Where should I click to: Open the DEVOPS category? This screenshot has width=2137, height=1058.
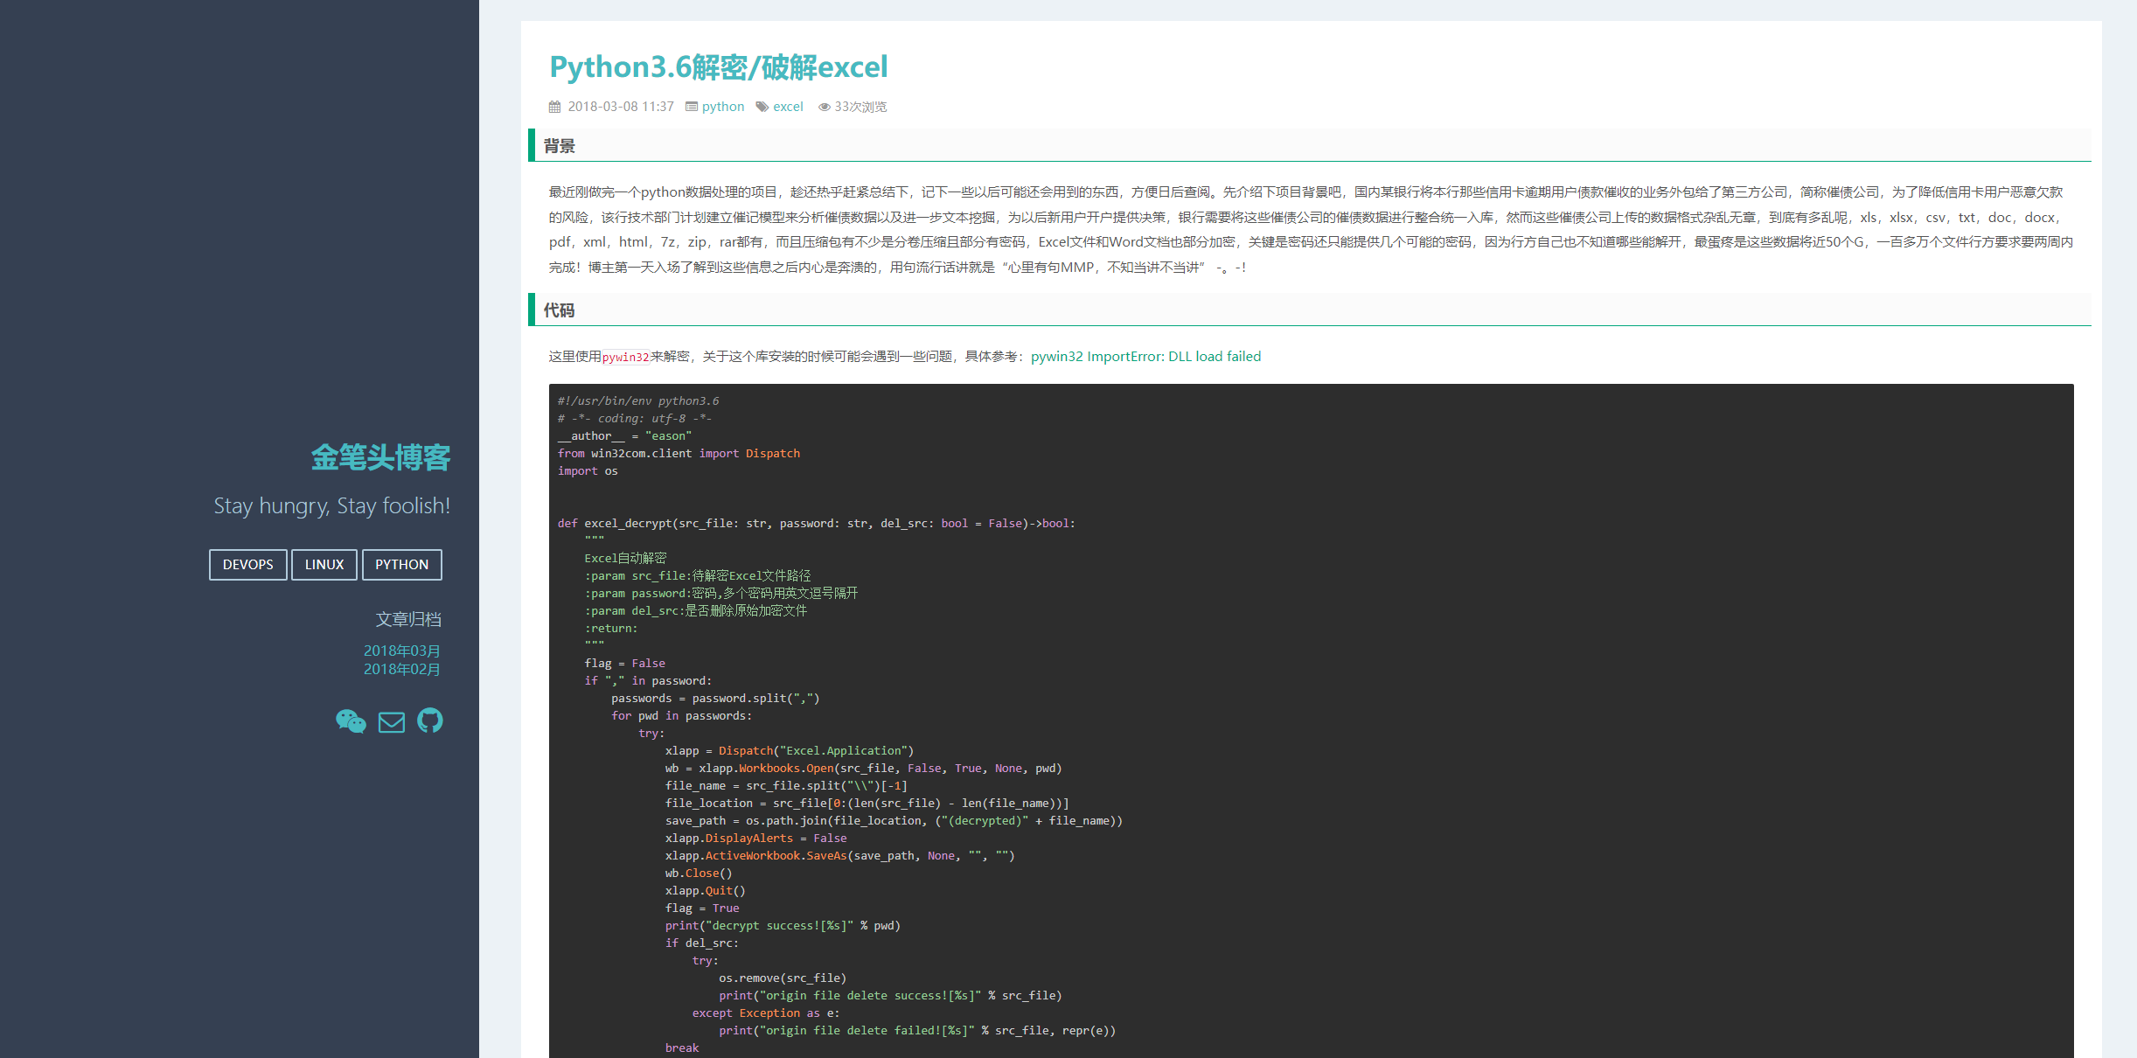(247, 565)
